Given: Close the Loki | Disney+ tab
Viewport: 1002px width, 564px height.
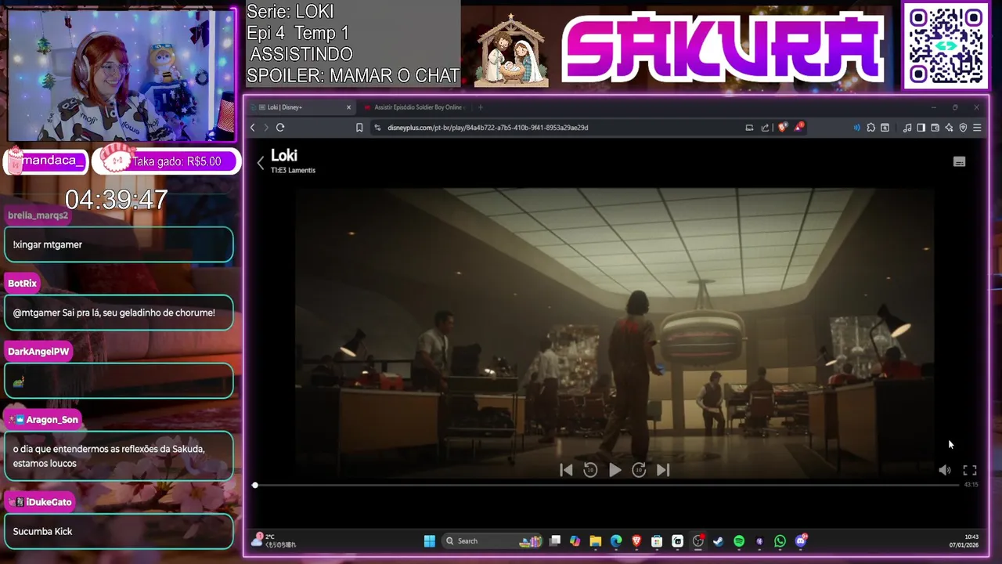Looking at the screenshot, I should (x=348, y=107).
